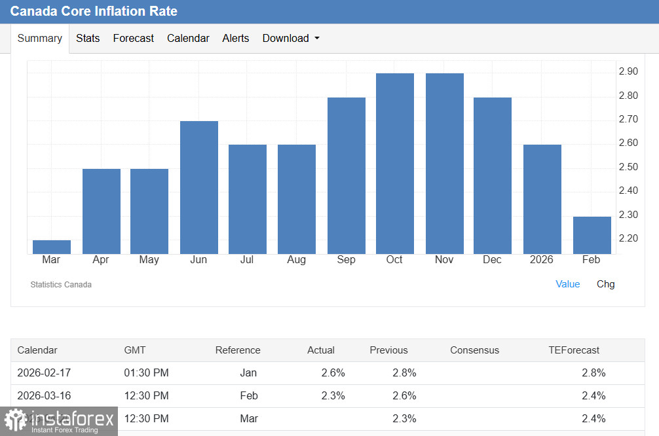
Task: Click the October bar in the chart
Action: coord(395,164)
